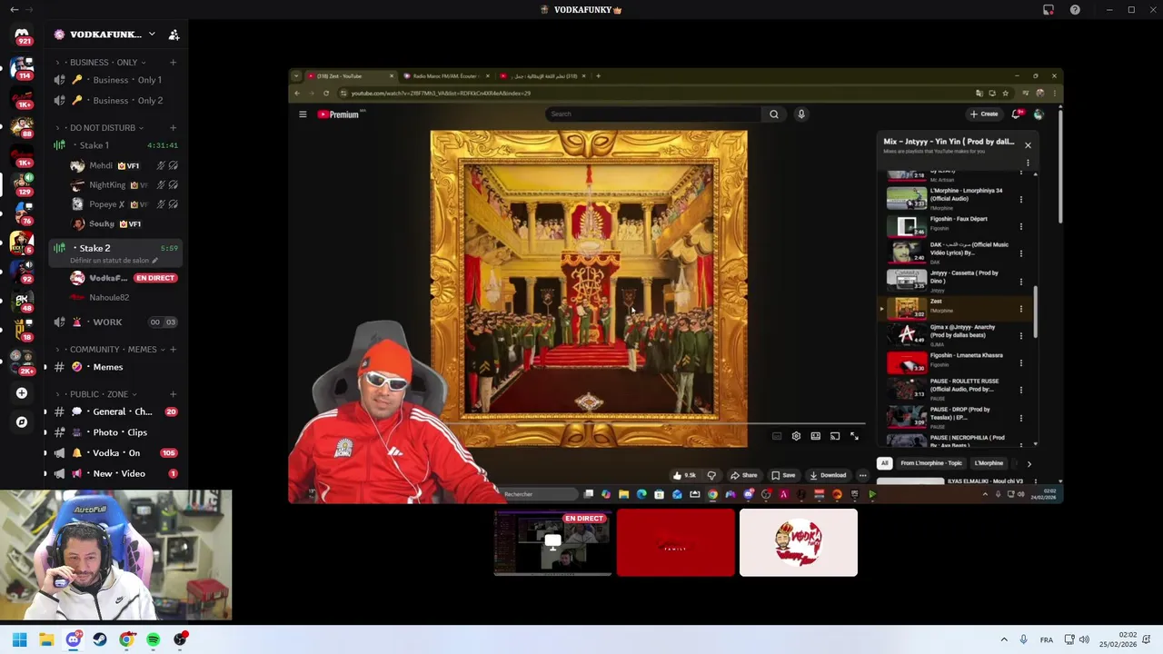The width and height of the screenshot is (1163, 654).
Task: Collapse the PUBLIC ZONE category
Action: (98, 394)
